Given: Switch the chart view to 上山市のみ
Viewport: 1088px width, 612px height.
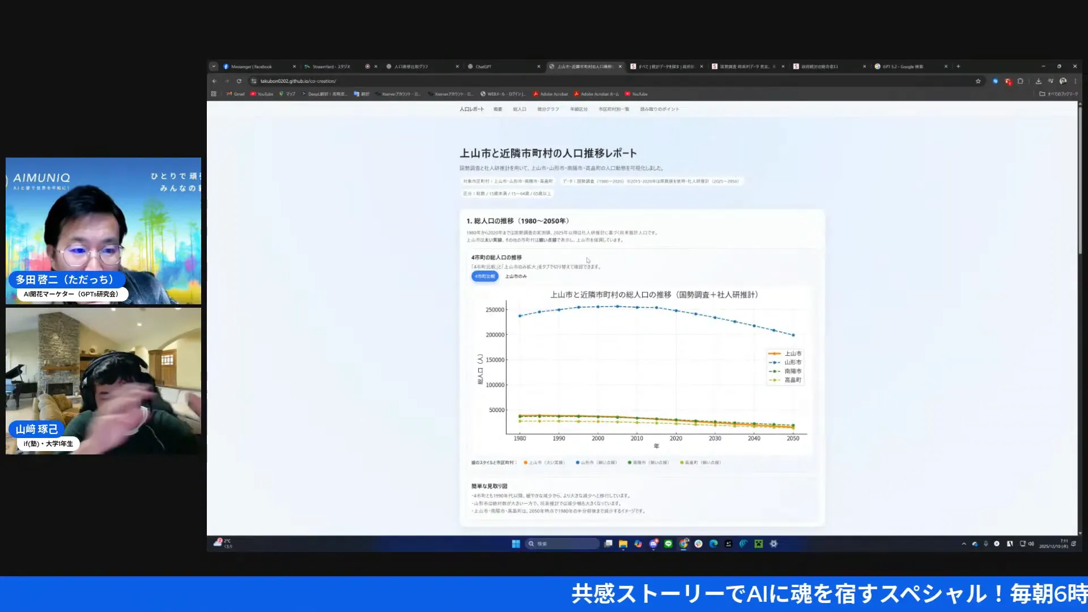Looking at the screenshot, I should 516,276.
